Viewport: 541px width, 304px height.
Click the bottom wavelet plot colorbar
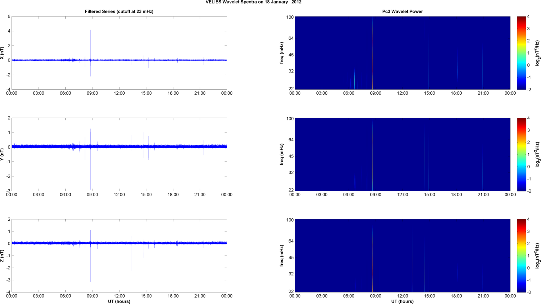[x=521, y=256]
